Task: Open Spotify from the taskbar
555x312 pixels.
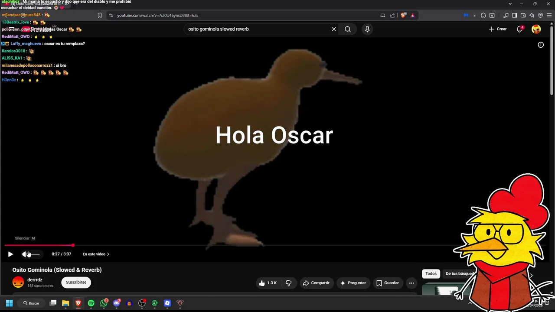Action: point(91,303)
